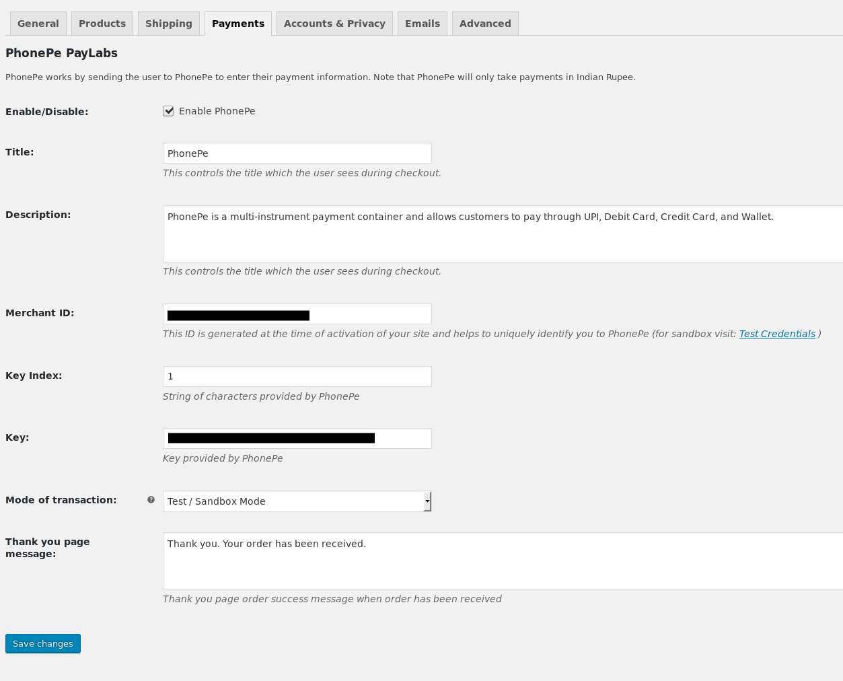Viewport: 843px width, 681px height.
Task: Go to Accounts & Privacy tab
Action: pos(334,24)
